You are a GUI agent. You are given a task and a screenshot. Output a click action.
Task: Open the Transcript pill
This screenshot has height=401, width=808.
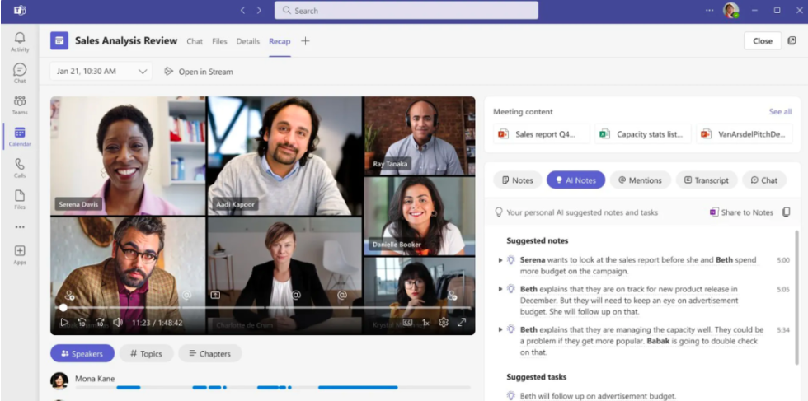[x=707, y=180]
